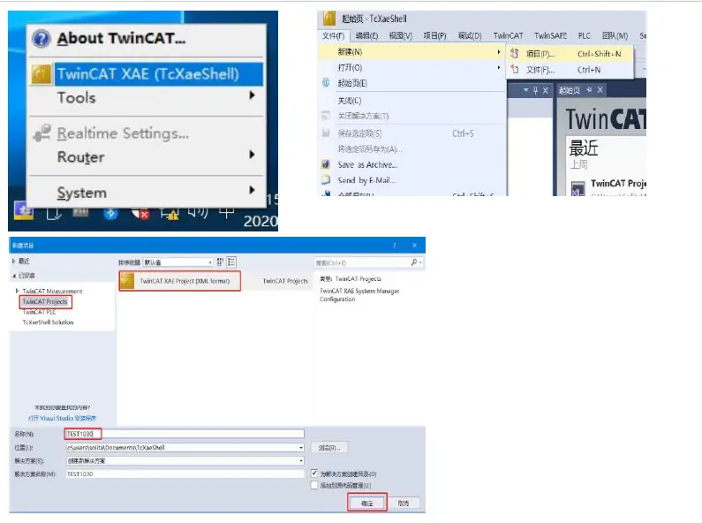This screenshot has width=702, height=523.
Task: Select the TwinCAT XAE Project (XML format) template
Action: tap(179, 281)
